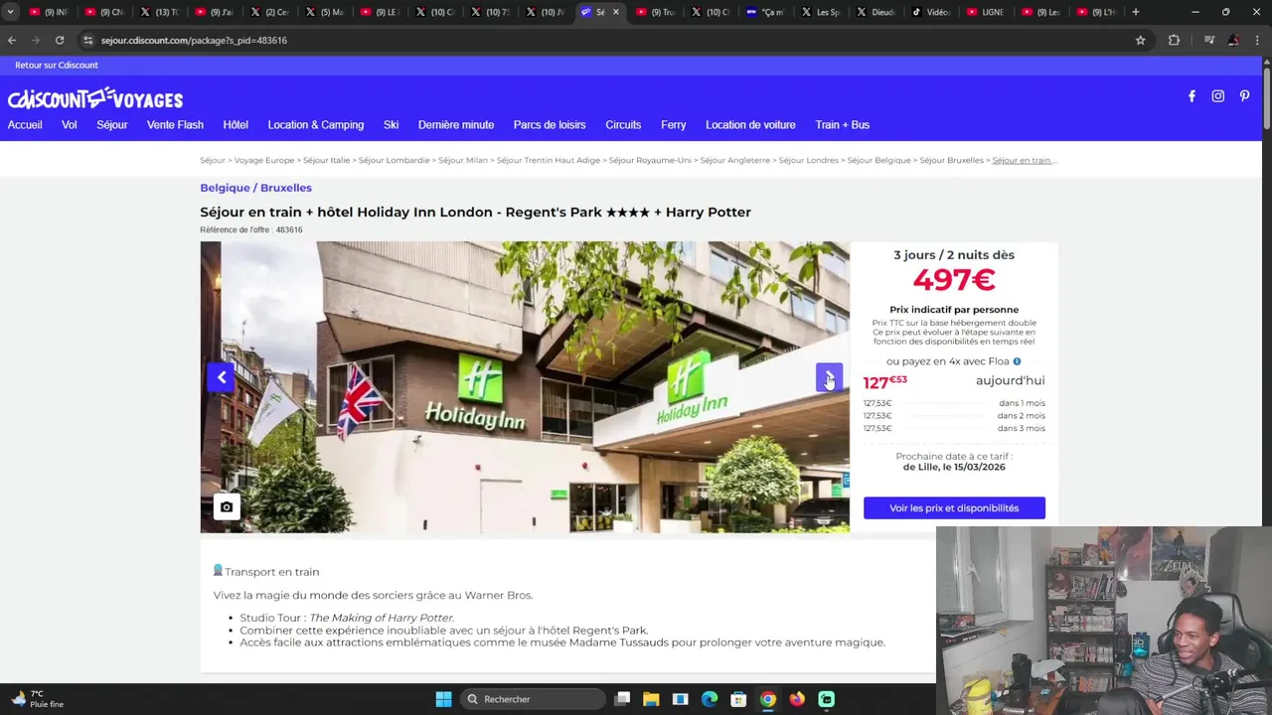Close the active Séjour tab
The width and height of the screenshot is (1272, 715).
(615, 12)
